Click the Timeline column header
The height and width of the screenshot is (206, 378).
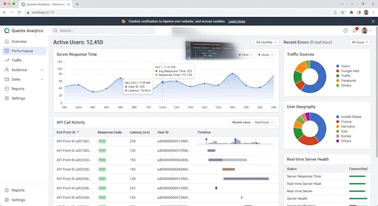tap(204, 132)
